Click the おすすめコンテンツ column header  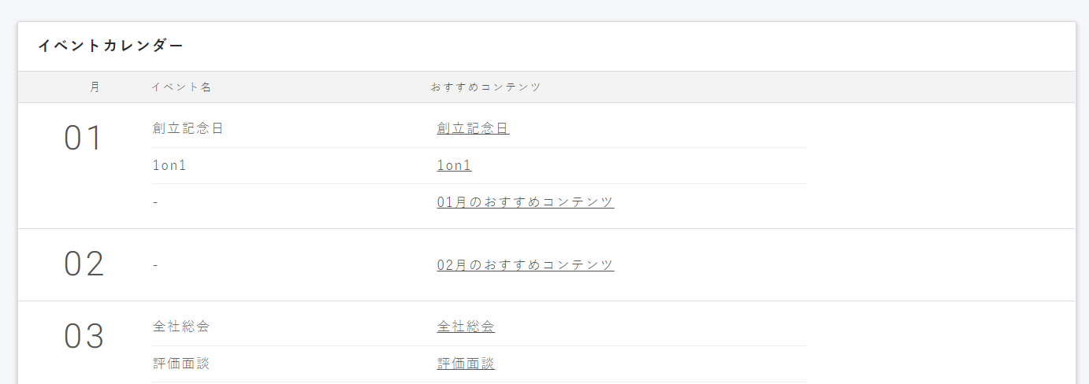485,87
